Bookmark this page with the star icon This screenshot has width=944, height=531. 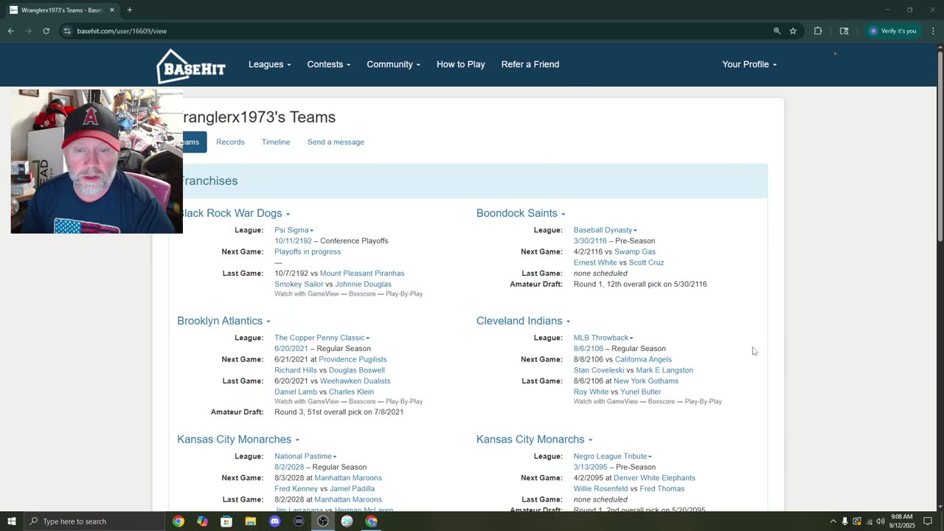click(x=793, y=31)
